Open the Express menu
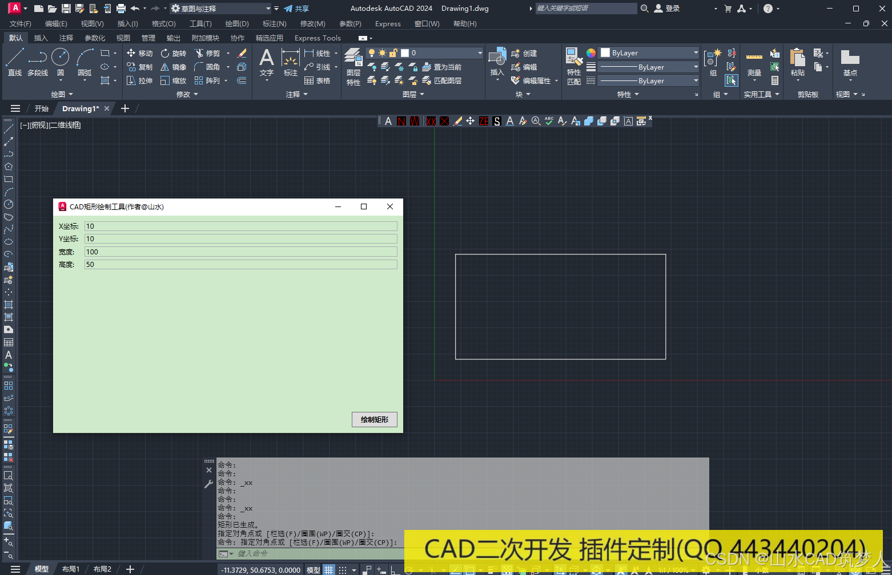The width and height of the screenshot is (892, 575). click(388, 23)
